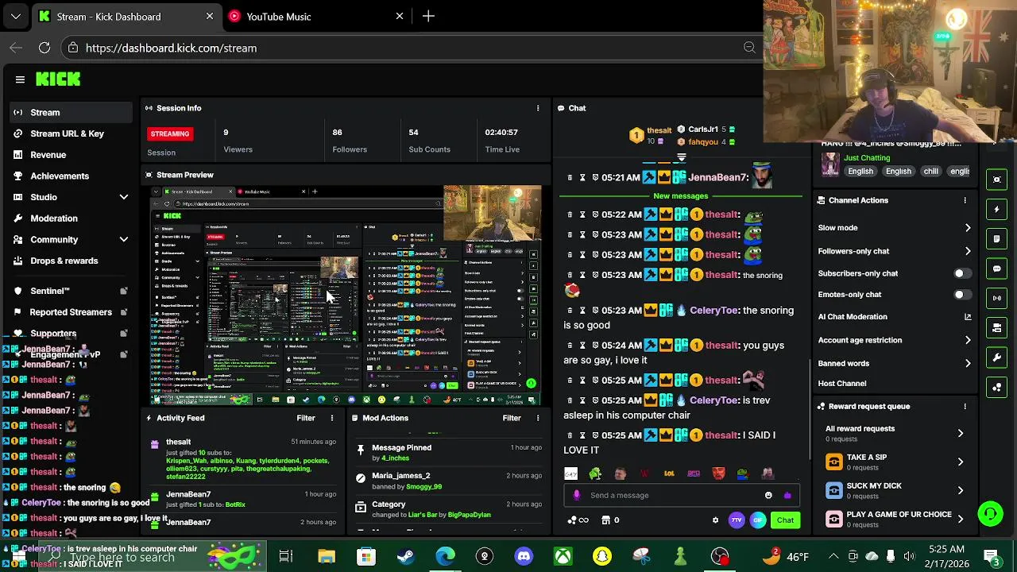The width and height of the screenshot is (1017, 572).
Task: Open Mod Actions options menu
Action: point(538,418)
